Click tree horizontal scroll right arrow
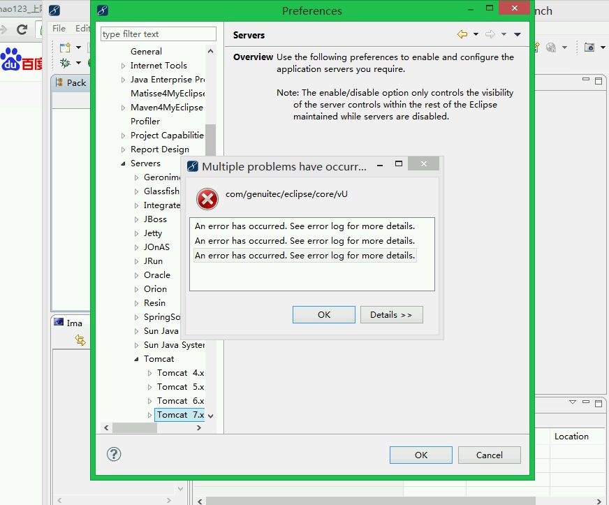 199,427
